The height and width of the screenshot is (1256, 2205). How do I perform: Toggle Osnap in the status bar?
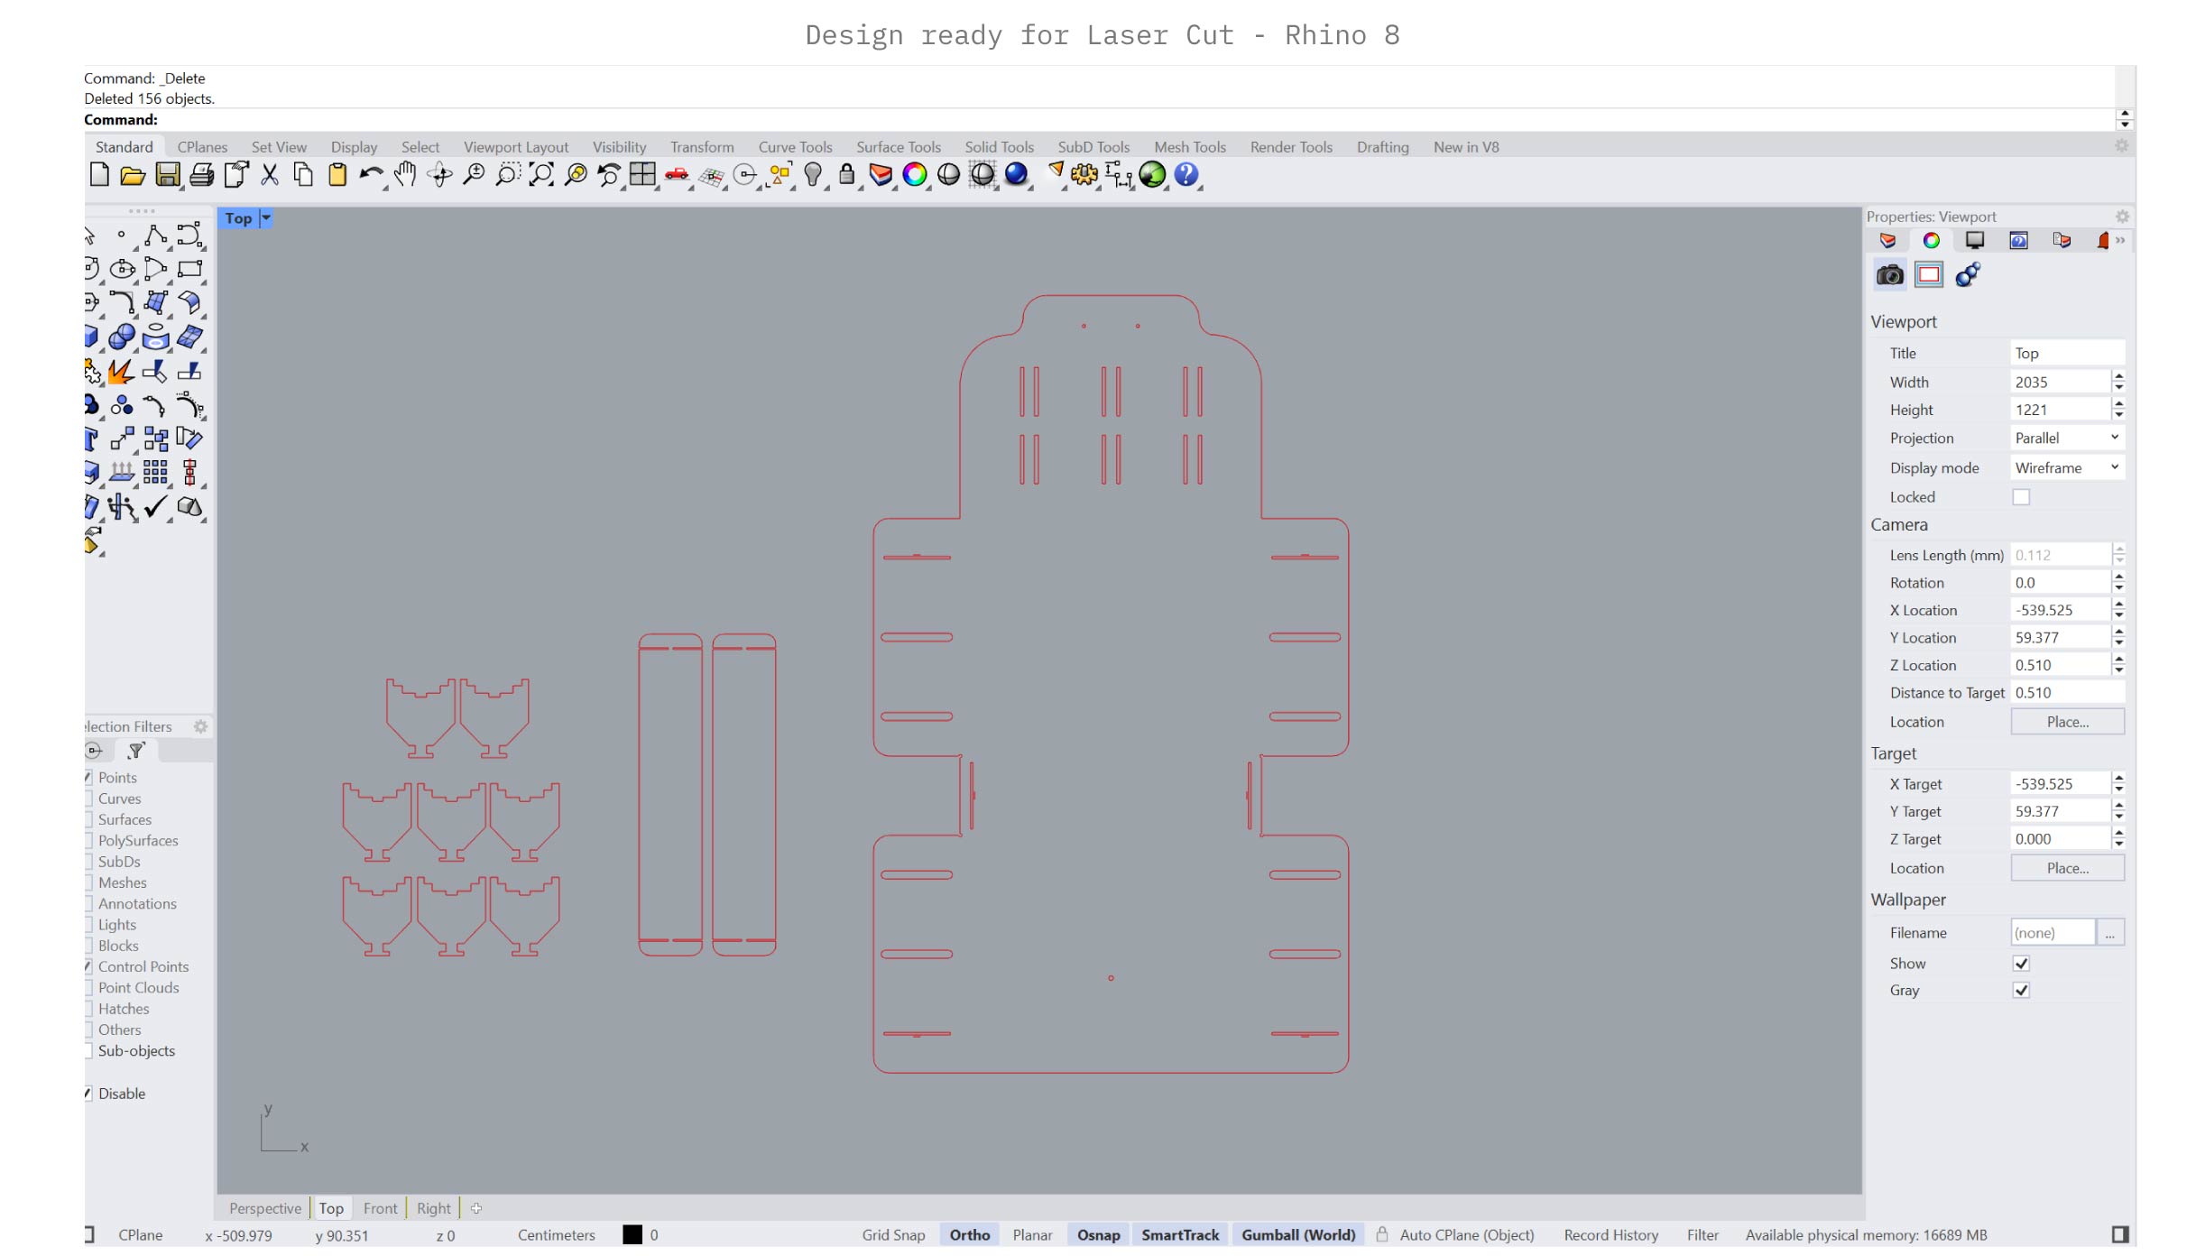click(1098, 1235)
